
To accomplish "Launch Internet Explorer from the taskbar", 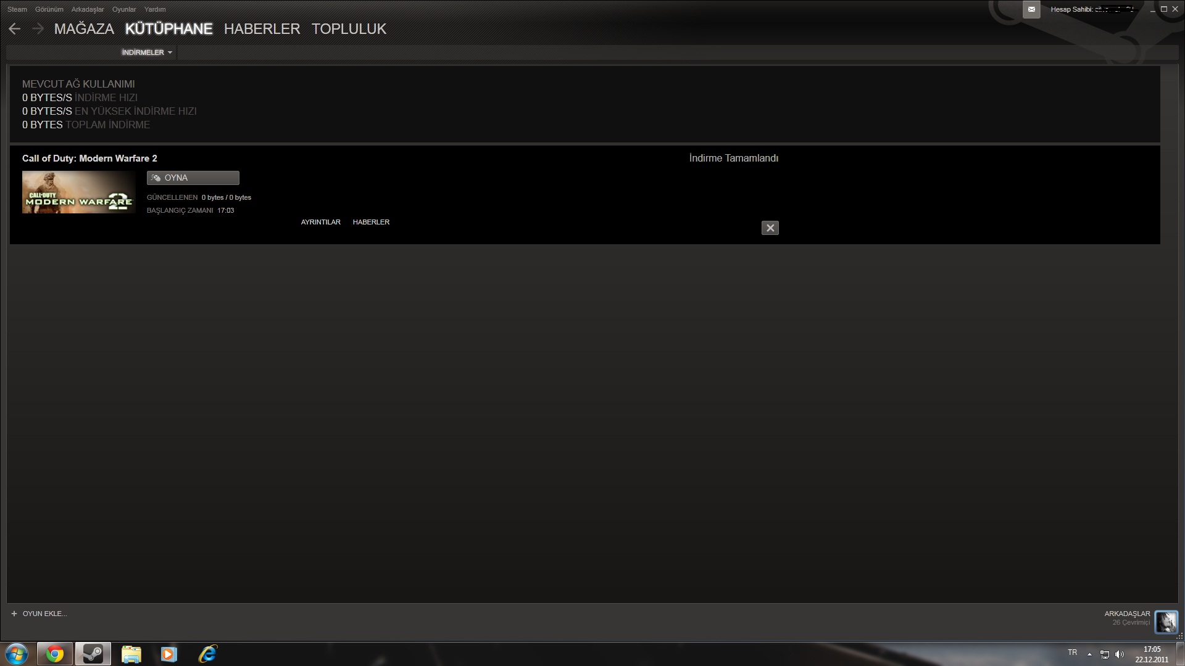I will [207, 654].
